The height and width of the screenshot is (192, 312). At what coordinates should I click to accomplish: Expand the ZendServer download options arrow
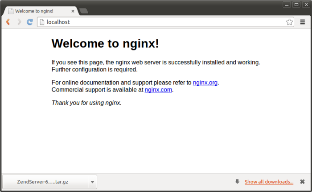tap(92, 182)
